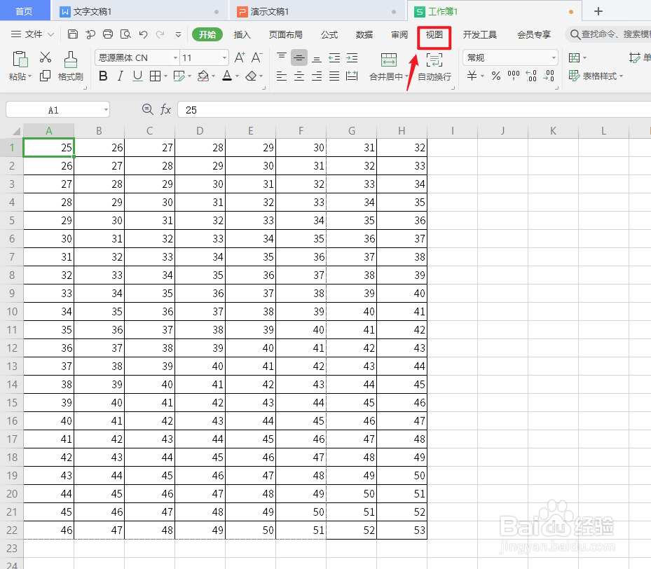Viewport: 651px width, 569px height.
Task: Switch to 插入 ribbon tab
Action: pos(242,34)
